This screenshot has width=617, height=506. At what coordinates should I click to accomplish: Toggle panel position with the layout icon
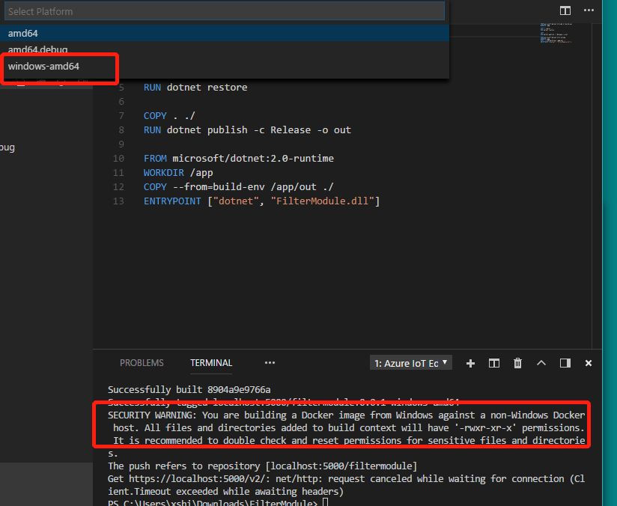coord(564,363)
